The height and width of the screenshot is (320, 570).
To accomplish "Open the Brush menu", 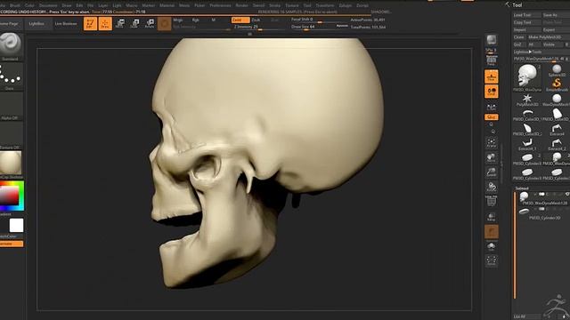I will click(x=15, y=5).
